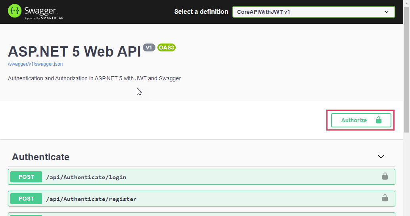Click the Select a definition label
Viewport: 410px width, 216px height.
pos(201,12)
